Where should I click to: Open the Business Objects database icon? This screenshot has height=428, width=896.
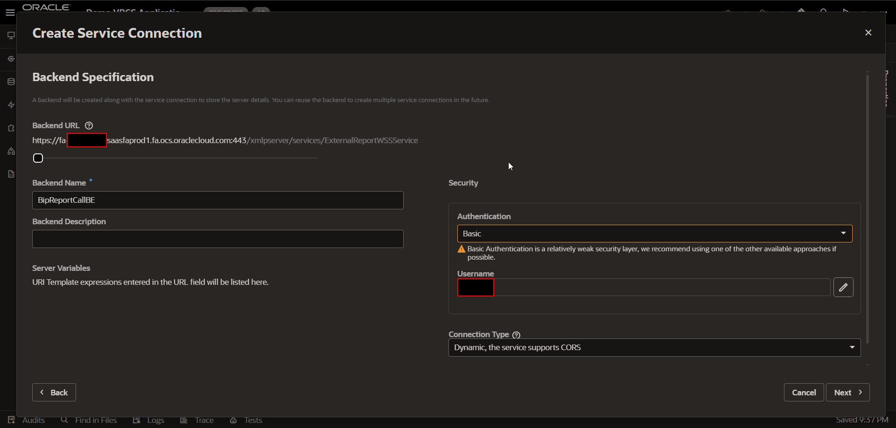(11, 82)
